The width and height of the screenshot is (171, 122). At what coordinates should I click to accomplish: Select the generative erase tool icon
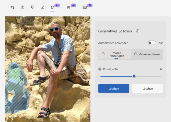[x=52, y=7]
